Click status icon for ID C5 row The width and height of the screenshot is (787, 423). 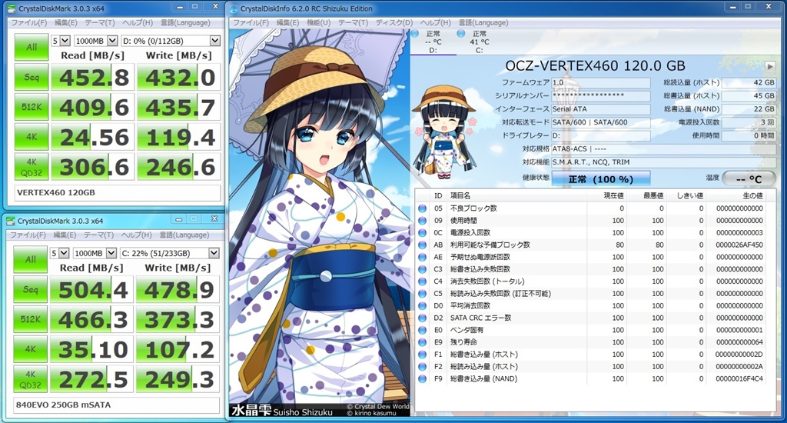[x=422, y=293]
